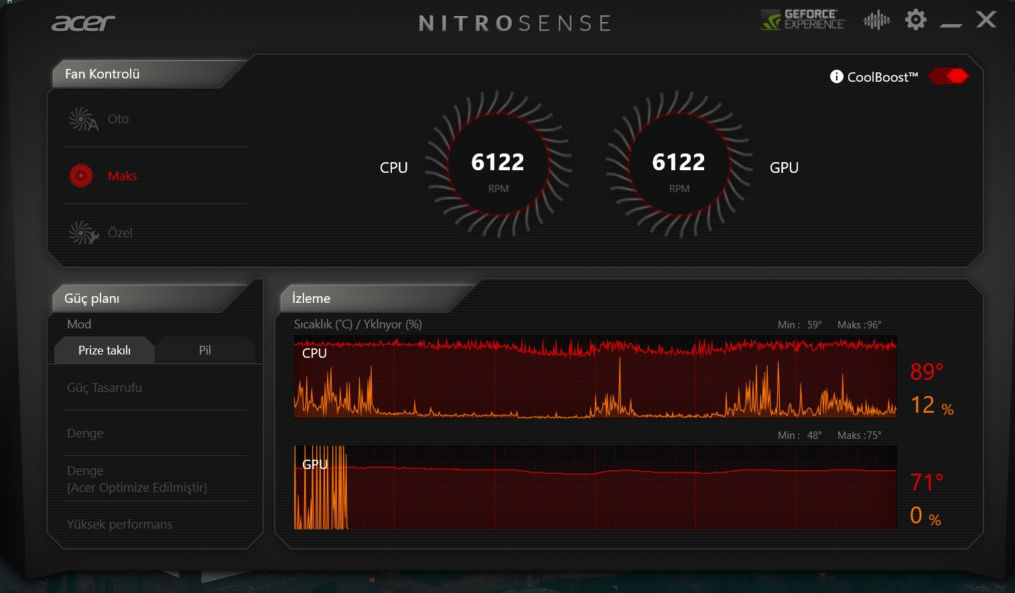The image size is (1015, 593).
Task: Click the CPU temperature reading 89°
Action: pyautogui.click(x=927, y=371)
